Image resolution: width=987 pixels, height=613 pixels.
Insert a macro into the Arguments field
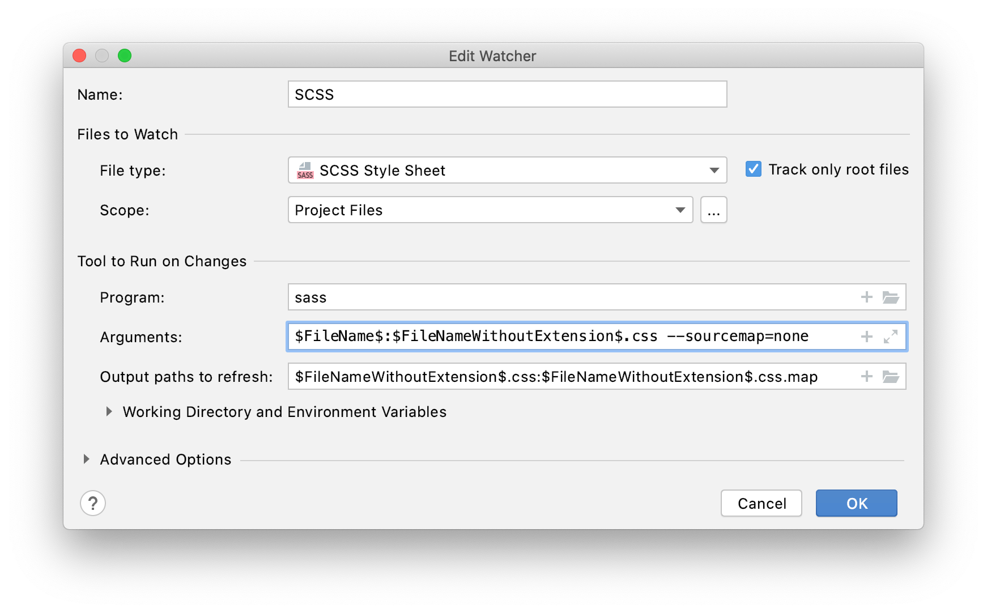(x=866, y=337)
